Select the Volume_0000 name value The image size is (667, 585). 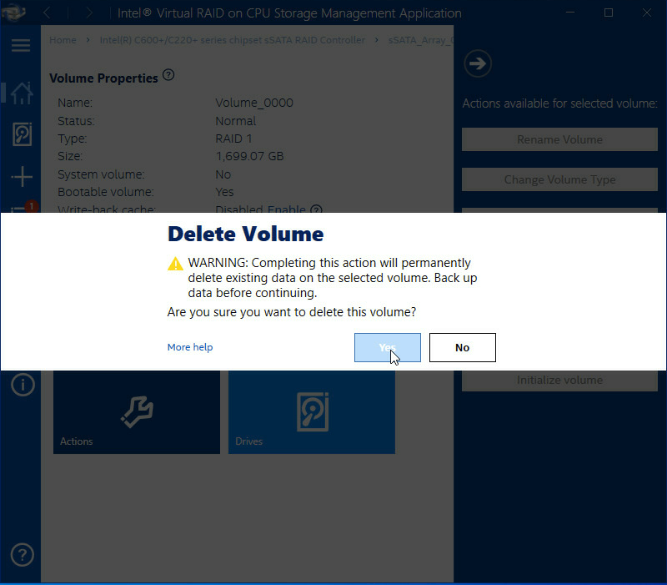[254, 103]
